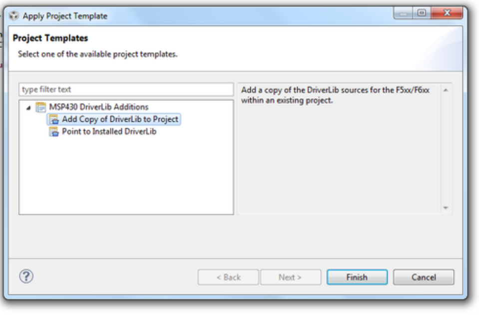Image resolution: width=479 pixels, height=315 pixels.
Task: Select the MSP430 DriverLib Additions category label
Action: pos(98,107)
